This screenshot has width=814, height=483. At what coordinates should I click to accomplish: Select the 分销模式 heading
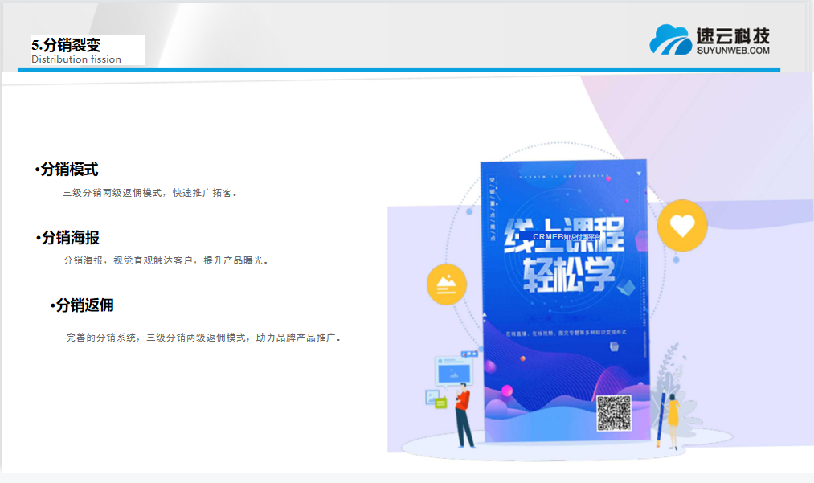[x=69, y=170]
